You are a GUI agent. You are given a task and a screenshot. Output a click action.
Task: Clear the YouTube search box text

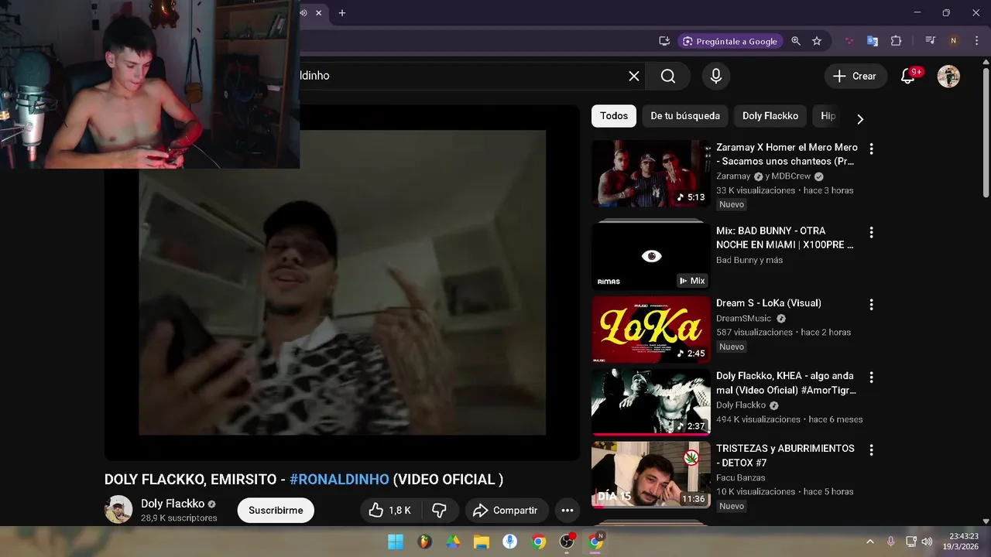(x=634, y=76)
